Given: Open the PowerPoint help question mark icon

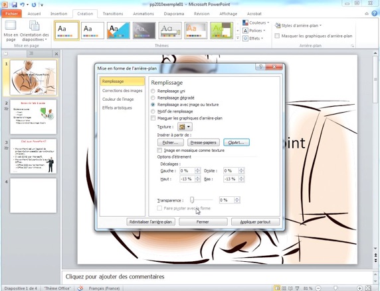Looking at the screenshot, I should coord(375,13).
